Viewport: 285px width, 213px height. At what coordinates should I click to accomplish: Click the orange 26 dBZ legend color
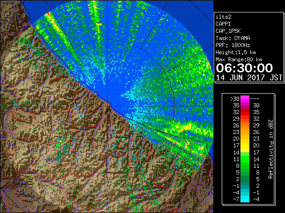click(x=245, y=126)
